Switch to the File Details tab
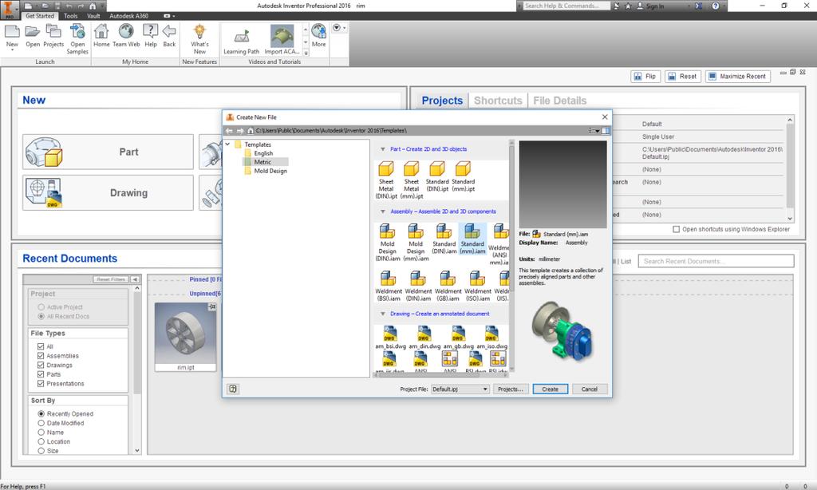Viewport: 817px width, 490px height. 560,101
